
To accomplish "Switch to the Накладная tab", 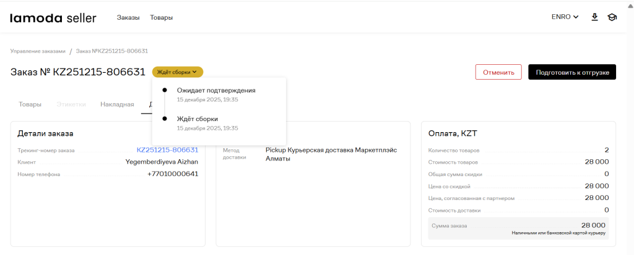I will [x=117, y=104].
